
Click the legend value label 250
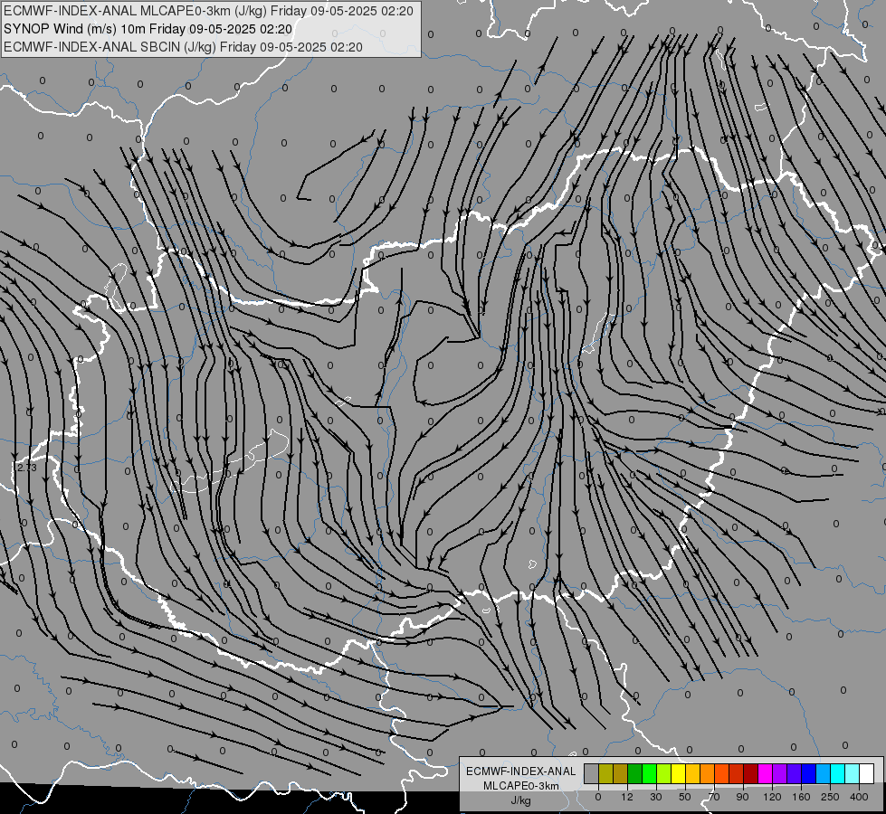pos(830,797)
